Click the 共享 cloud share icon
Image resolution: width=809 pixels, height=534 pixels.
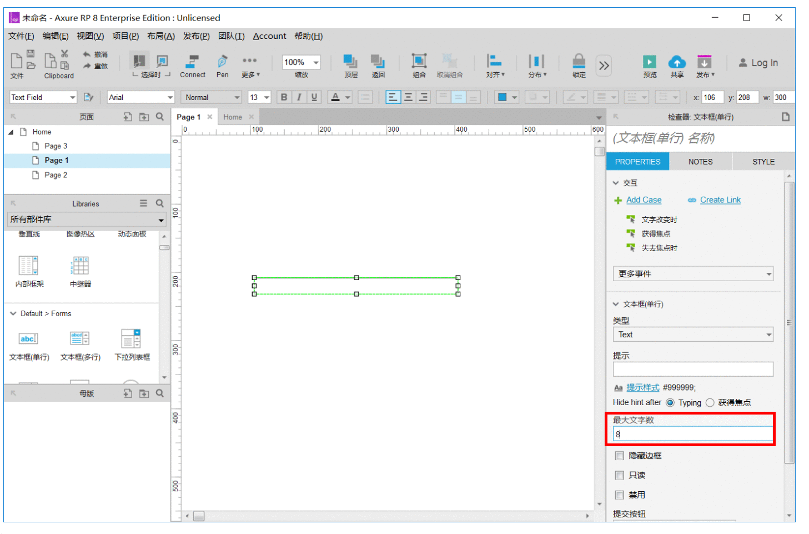pos(677,61)
